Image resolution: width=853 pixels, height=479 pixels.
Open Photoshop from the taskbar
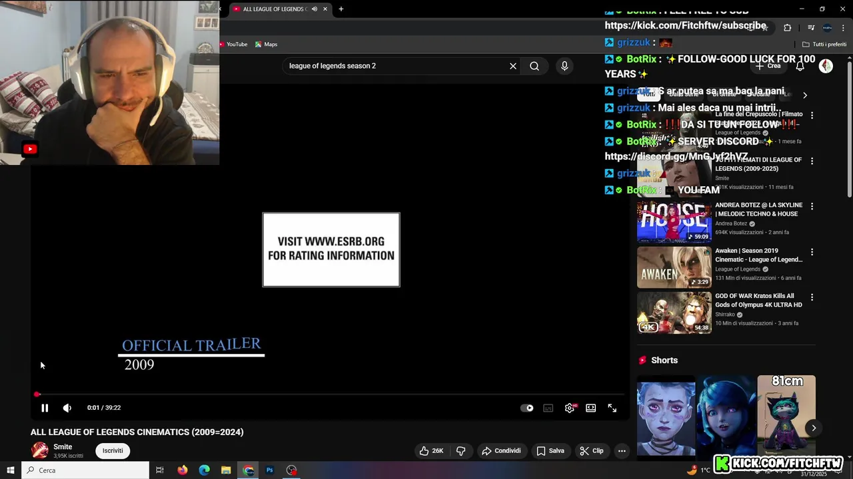pos(270,470)
